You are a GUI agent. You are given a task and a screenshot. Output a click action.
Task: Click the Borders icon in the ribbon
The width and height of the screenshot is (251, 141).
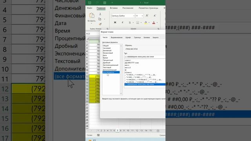click(x=138, y=23)
